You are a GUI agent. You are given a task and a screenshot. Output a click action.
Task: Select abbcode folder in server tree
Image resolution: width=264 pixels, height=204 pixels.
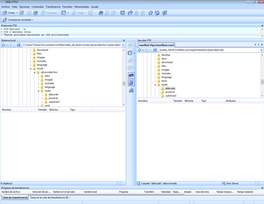(170, 88)
